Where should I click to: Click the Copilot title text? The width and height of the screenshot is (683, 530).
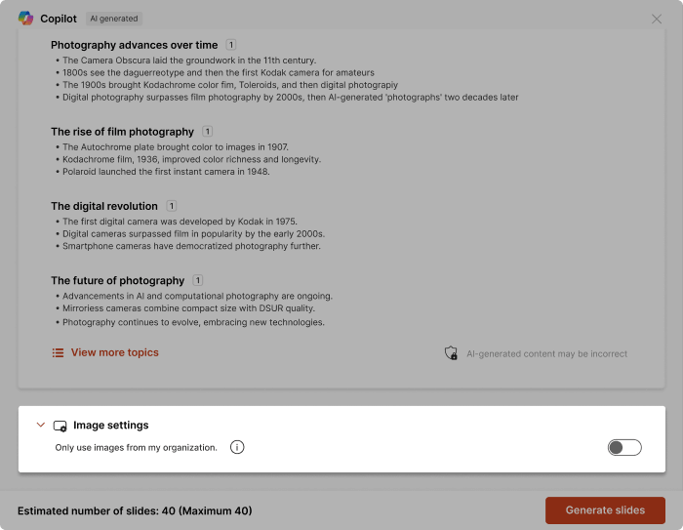tap(59, 19)
